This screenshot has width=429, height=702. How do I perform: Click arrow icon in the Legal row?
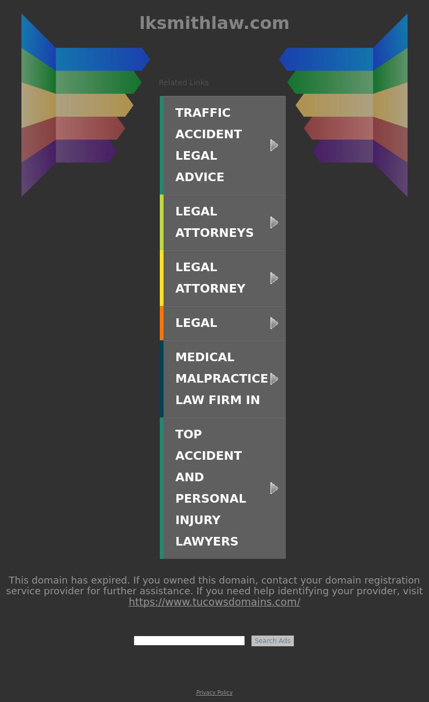[x=274, y=323]
